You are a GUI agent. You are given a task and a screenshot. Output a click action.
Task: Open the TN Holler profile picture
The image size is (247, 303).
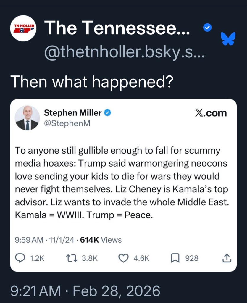click(x=23, y=28)
